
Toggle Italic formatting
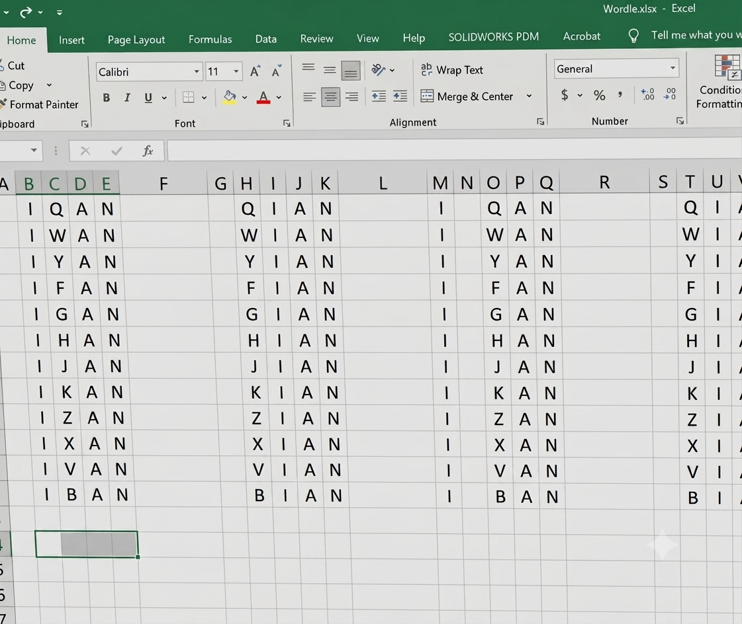coord(127,98)
